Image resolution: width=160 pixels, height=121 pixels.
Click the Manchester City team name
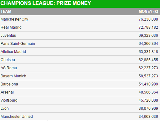tap(14, 19)
